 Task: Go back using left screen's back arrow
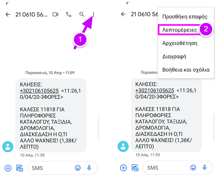click(x=8, y=14)
